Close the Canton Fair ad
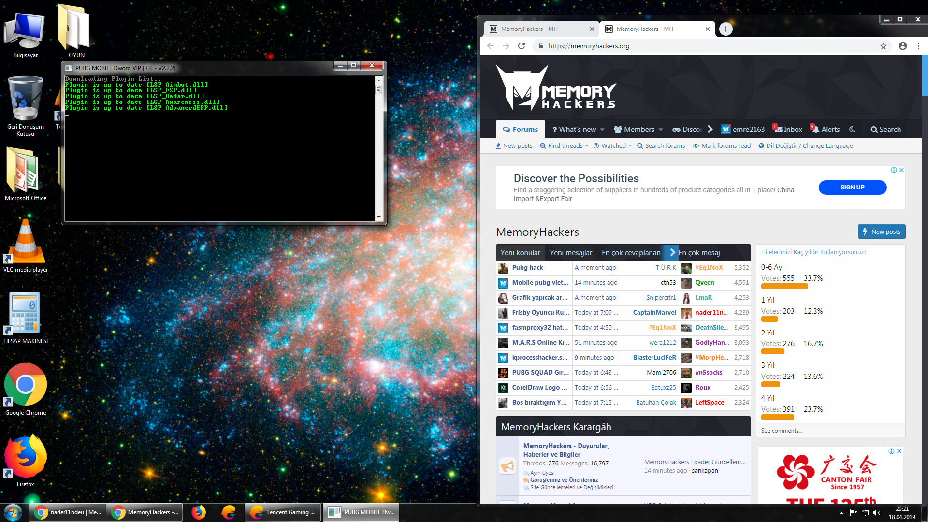Image resolution: width=928 pixels, height=522 pixels. coord(899,451)
